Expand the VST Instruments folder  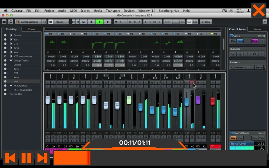point(11,56)
